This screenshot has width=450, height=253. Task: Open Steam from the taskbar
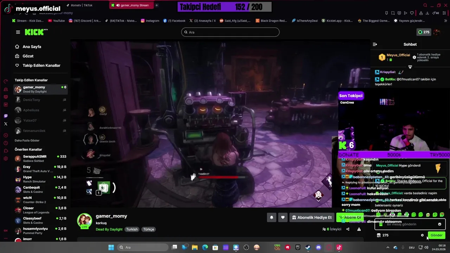(x=308, y=247)
